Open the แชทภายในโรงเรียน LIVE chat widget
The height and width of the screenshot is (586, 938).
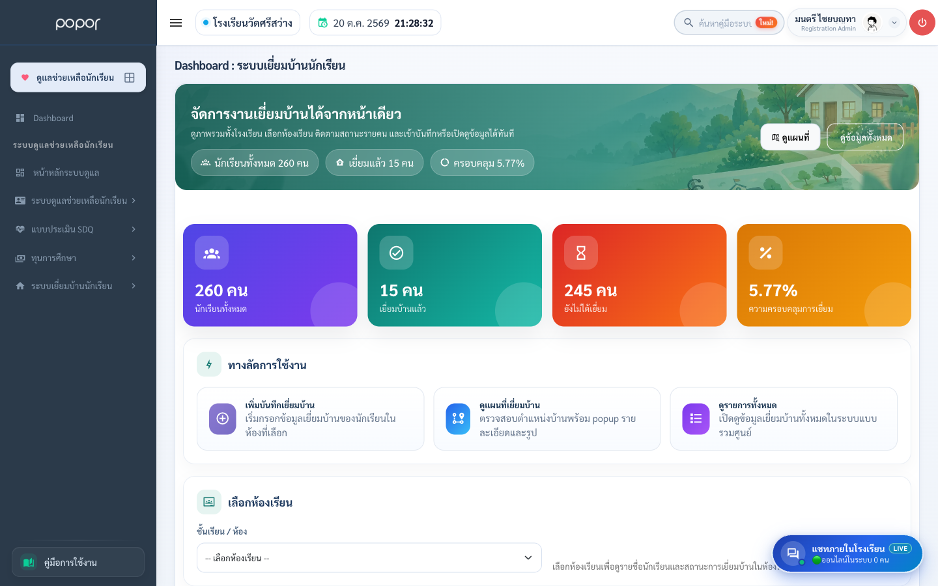pyautogui.click(x=847, y=553)
